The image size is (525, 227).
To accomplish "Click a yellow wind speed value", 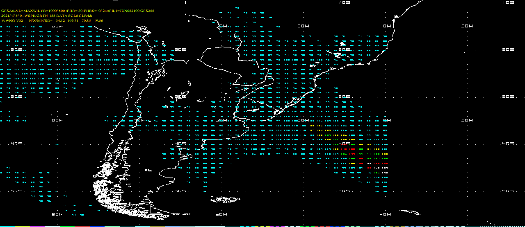I will click(336, 135).
